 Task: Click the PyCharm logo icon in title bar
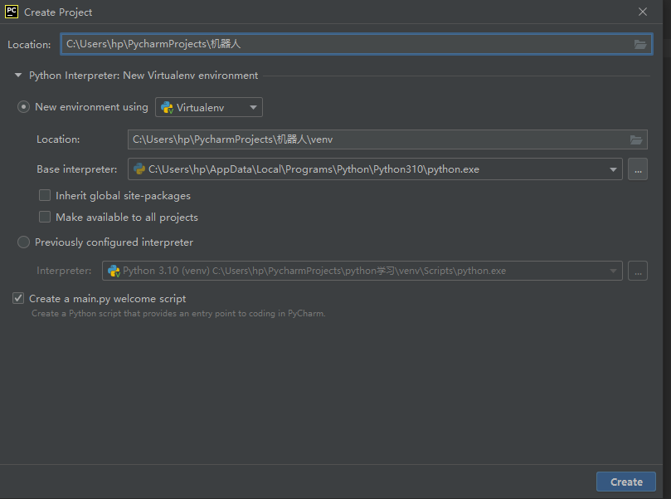12,12
